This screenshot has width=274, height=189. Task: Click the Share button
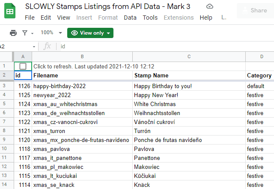(x=255, y=10)
